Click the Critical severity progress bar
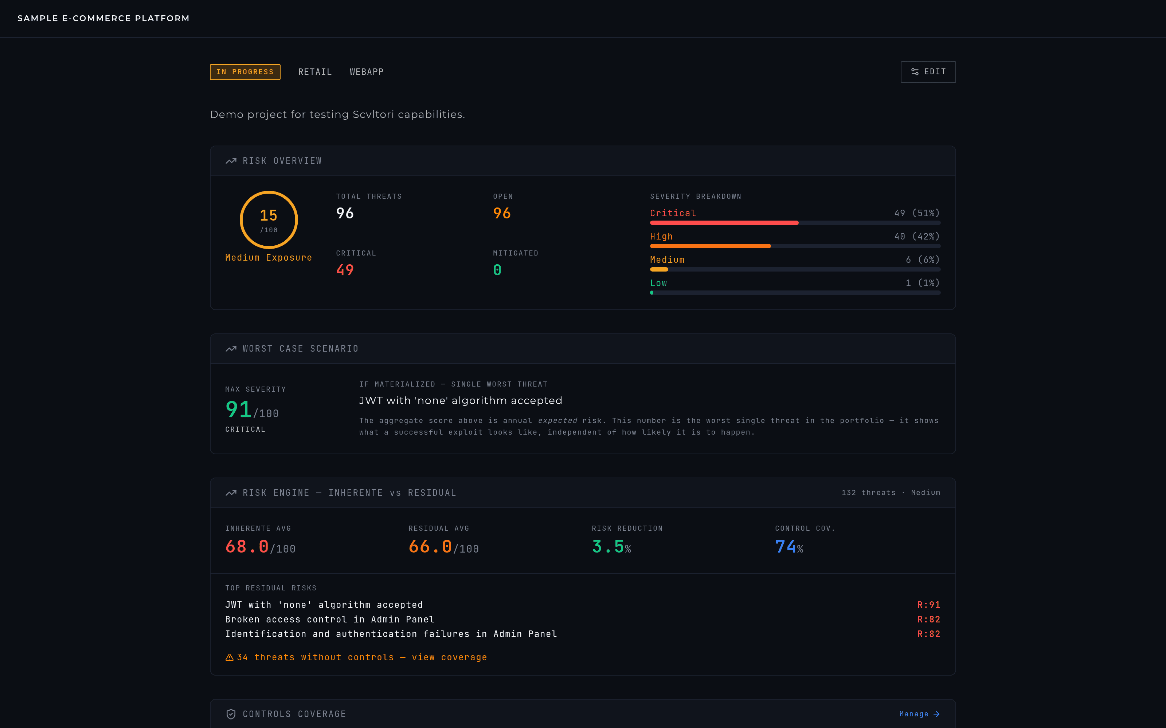Screen dimensions: 1166x728 pyautogui.click(x=795, y=223)
